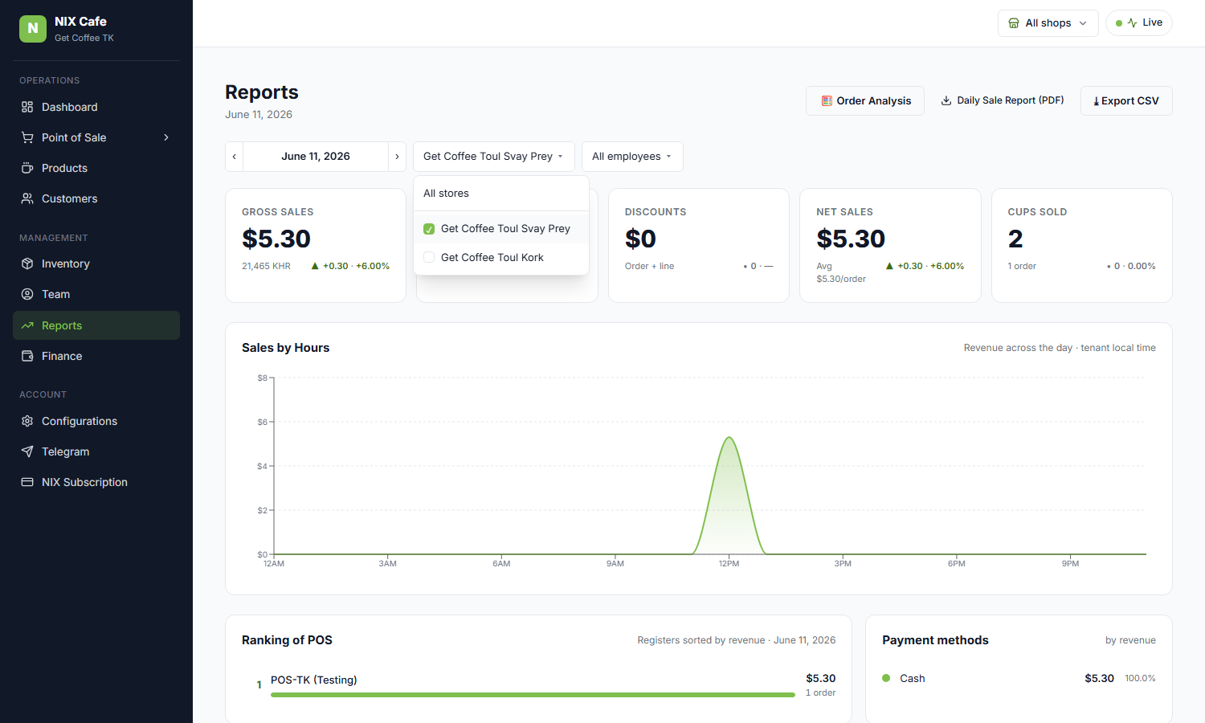Image resolution: width=1205 pixels, height=723 pixels.
Task: Click the June 11, 2026 date field
Action: coord(316,157)
